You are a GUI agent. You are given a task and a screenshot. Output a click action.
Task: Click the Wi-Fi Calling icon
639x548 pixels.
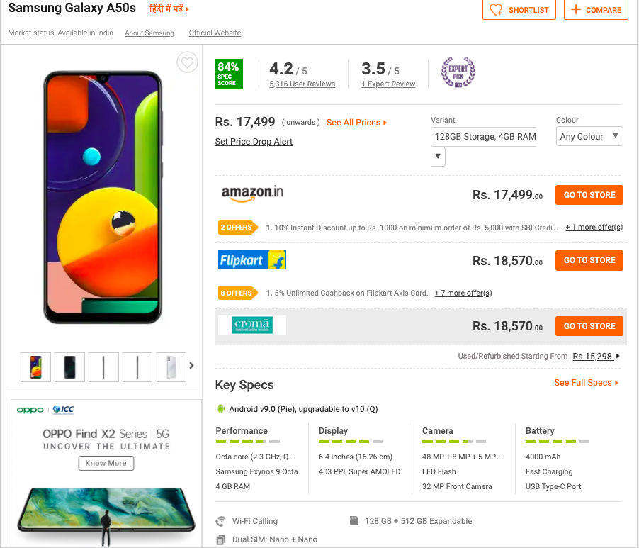click(x=221, y=521)
